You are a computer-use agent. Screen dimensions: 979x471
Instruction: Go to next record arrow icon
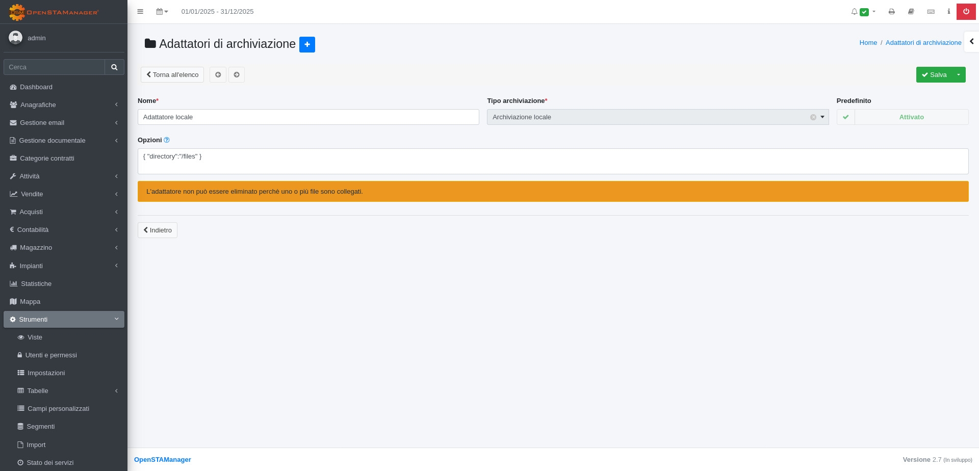pyautogui.click(x=237, y=74)
